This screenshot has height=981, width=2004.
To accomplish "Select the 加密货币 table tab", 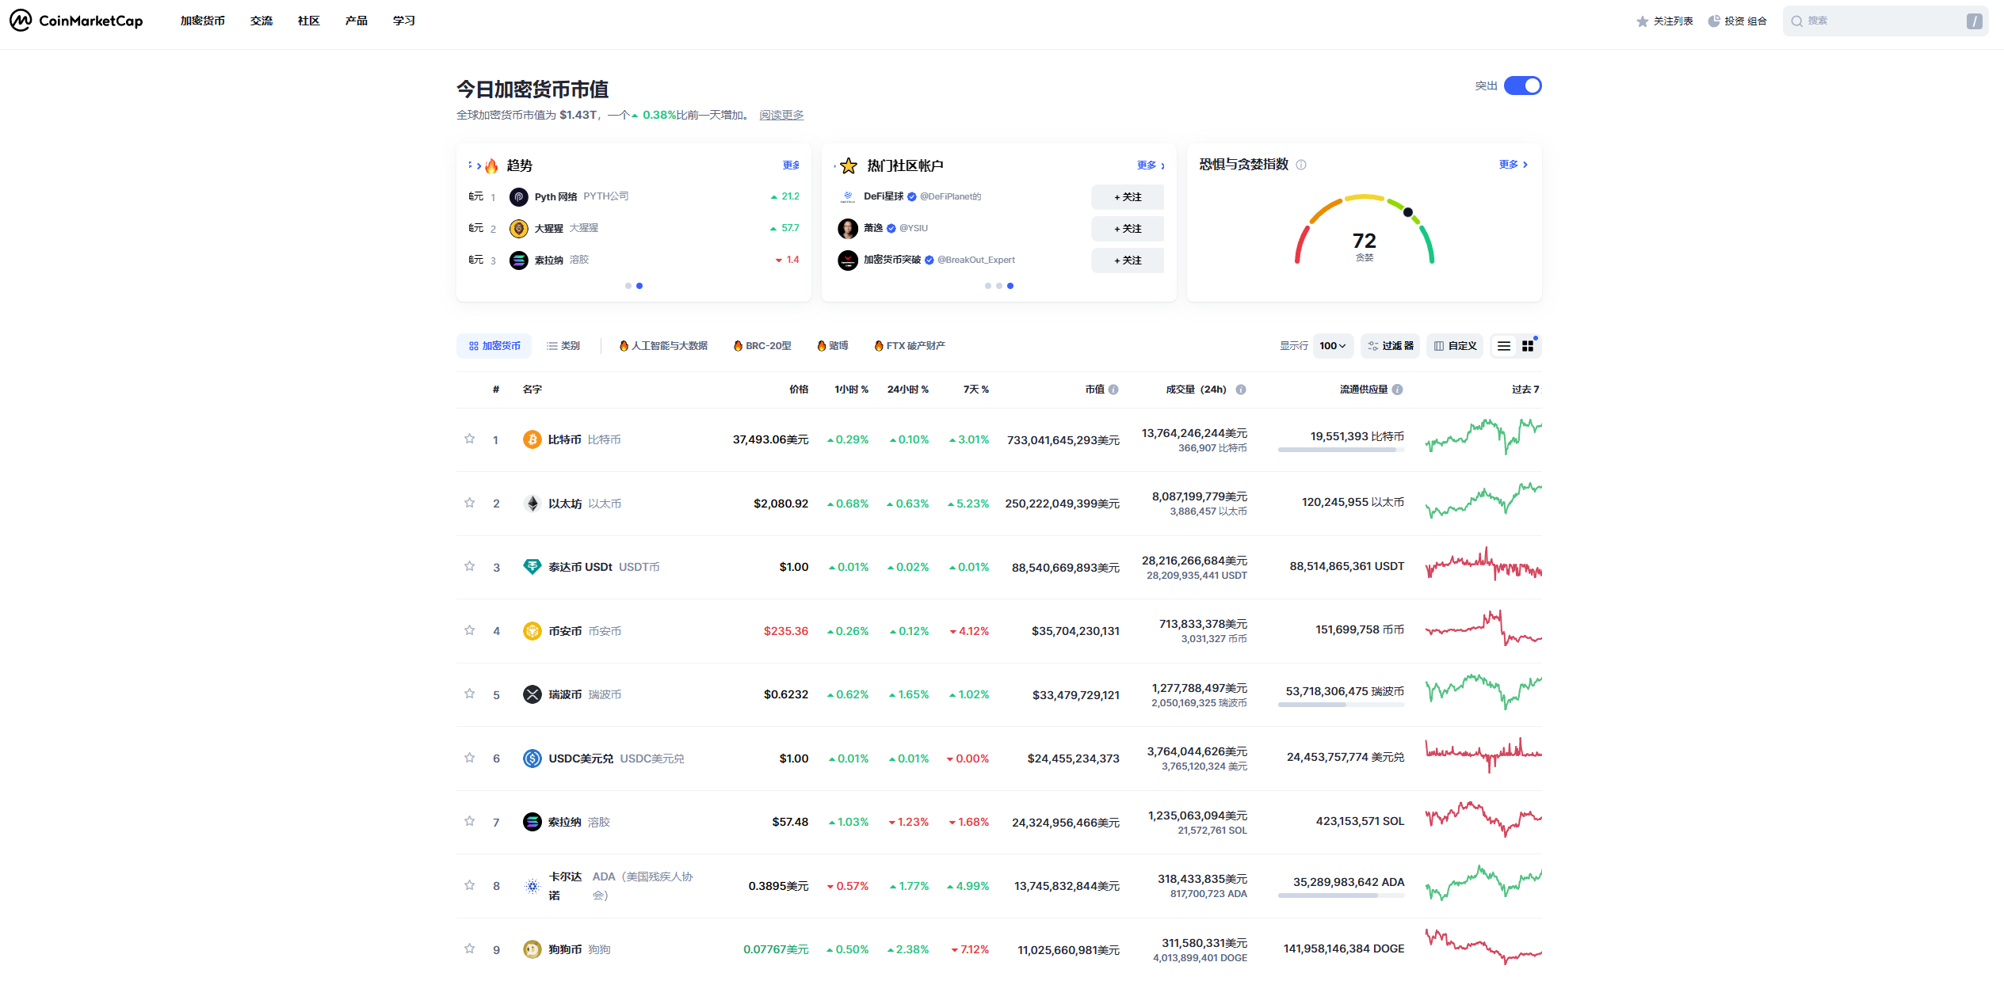I will [x=494, y=346].
